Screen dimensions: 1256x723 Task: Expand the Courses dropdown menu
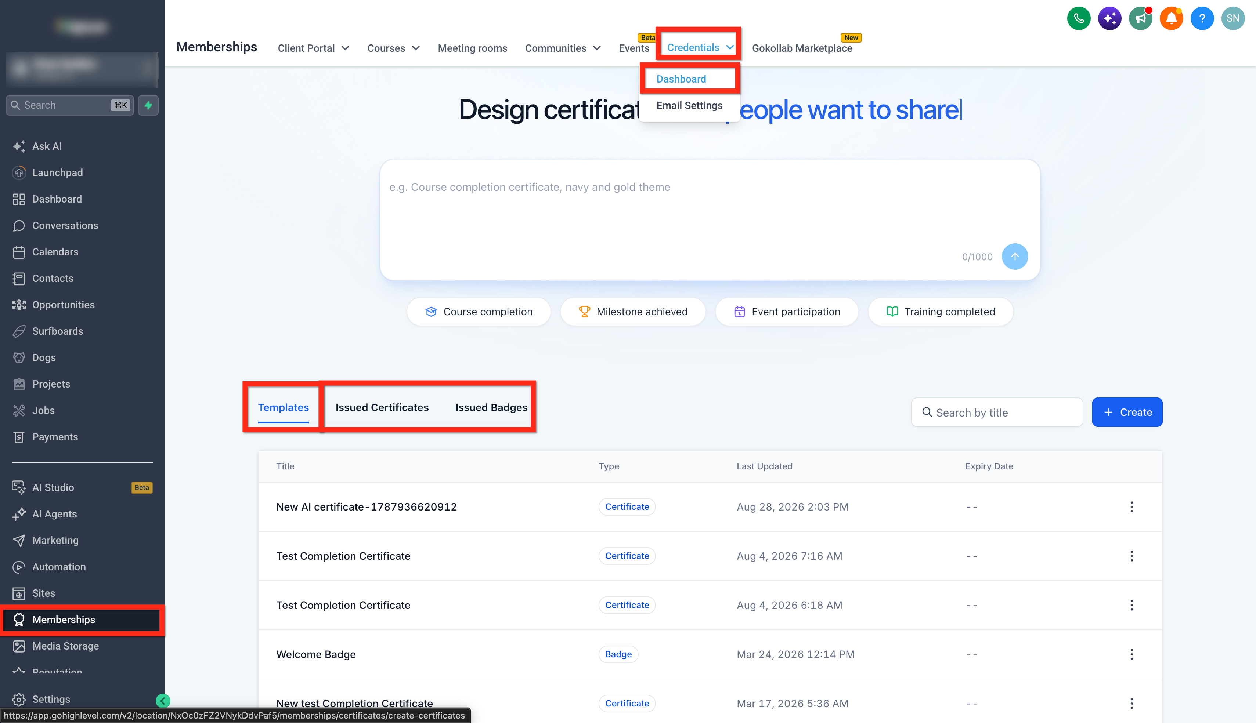point(393,48)
